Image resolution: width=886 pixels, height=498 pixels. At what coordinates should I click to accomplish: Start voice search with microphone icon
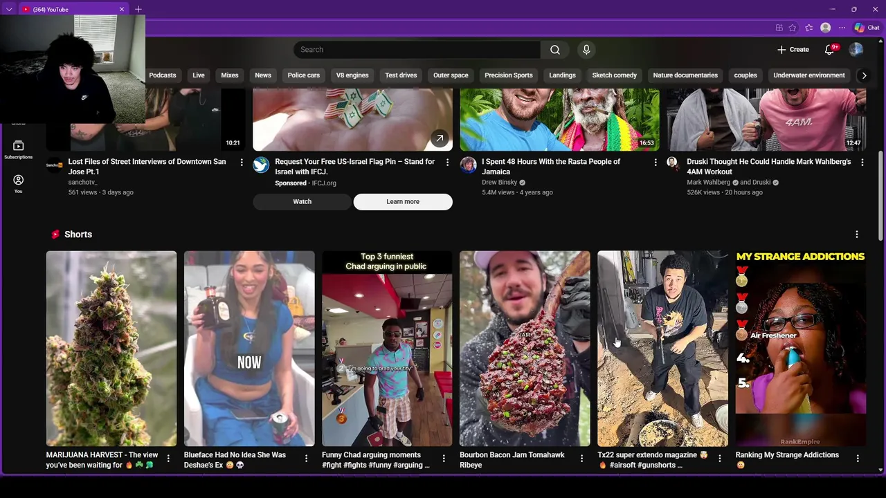[586, 50]
